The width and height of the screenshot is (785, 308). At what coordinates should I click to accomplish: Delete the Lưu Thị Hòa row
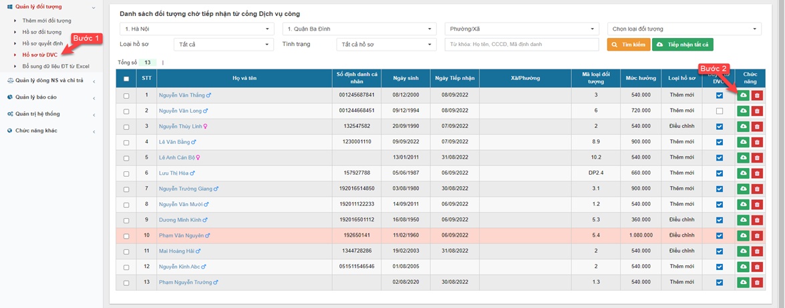[756, 173]
